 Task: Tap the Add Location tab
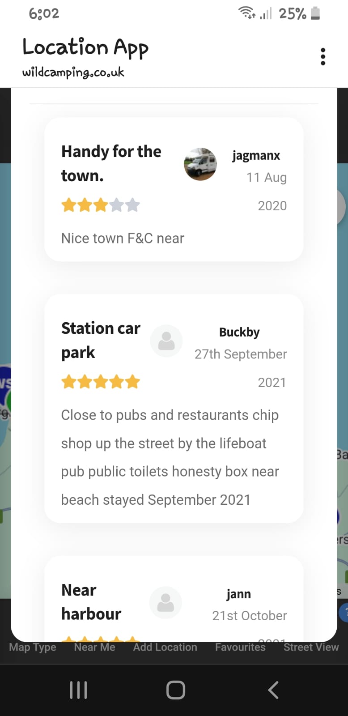coord(165,648)
